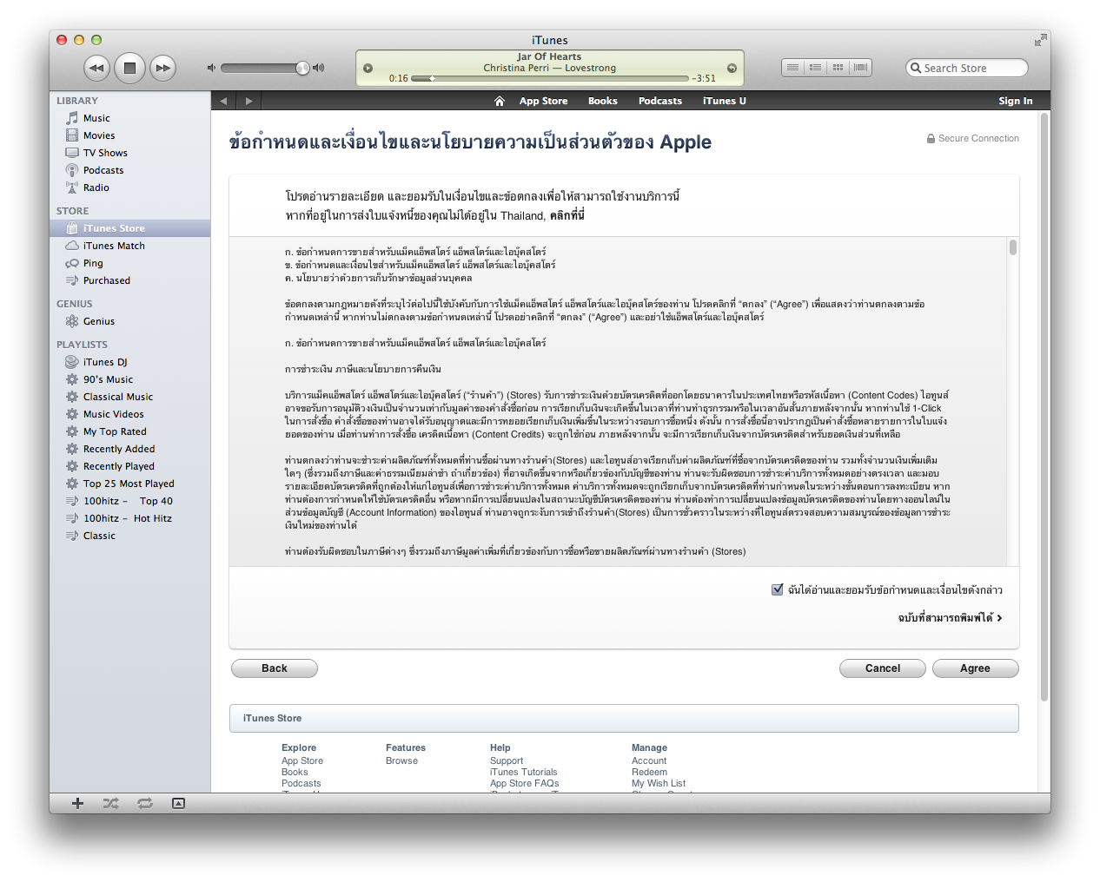This screenshot has width=1100, height=882.
Task: Open the Music library
Action: pos(130,118)
